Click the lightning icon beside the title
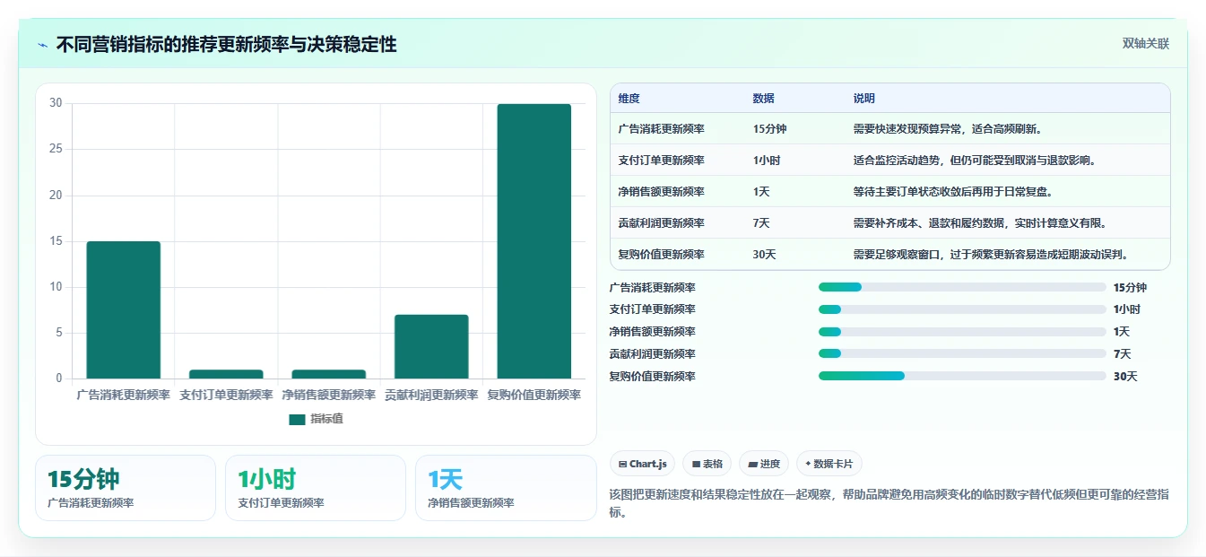The width and height of the screenshot is (1206, 557). click(x=43, y=45)
